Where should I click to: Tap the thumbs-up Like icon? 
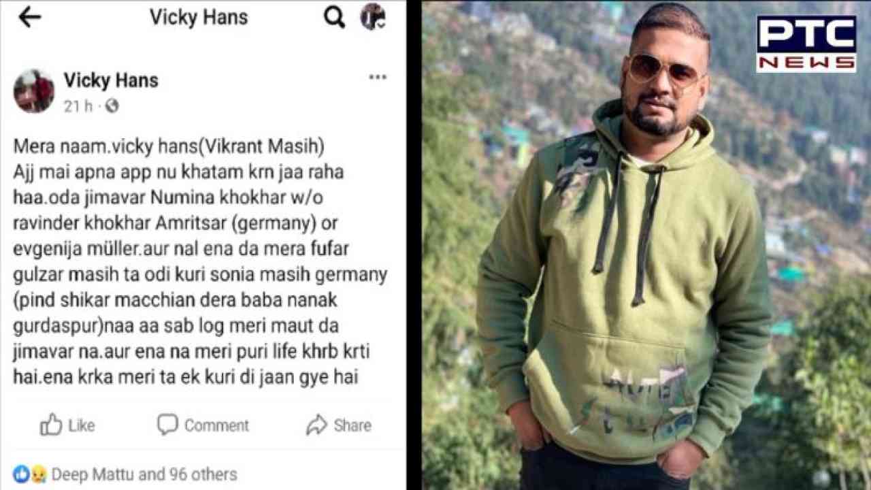point(51,425)
